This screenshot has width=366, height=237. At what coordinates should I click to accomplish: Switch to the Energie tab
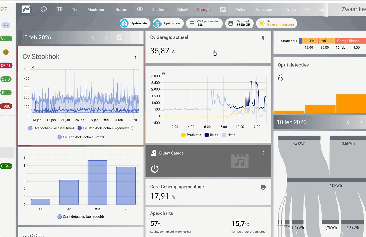[204, 10]
